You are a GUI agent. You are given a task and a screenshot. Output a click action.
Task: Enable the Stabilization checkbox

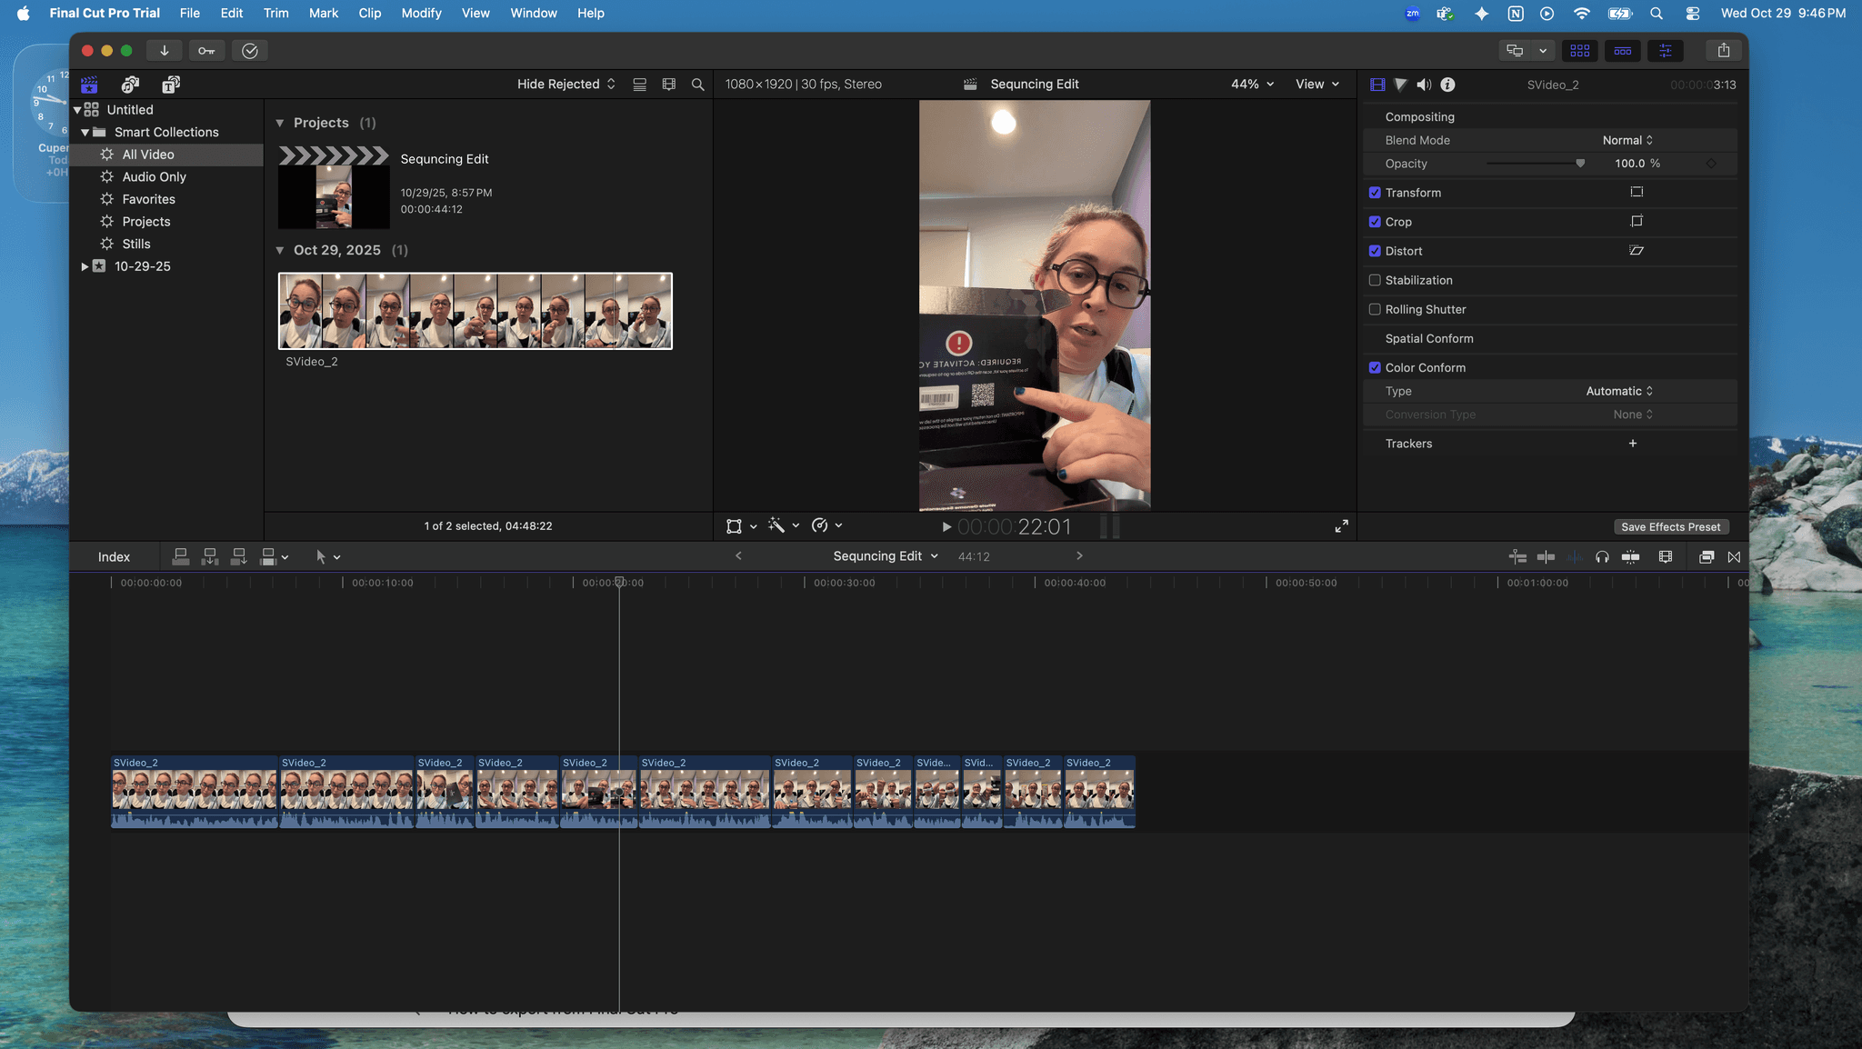point(1375,280)
